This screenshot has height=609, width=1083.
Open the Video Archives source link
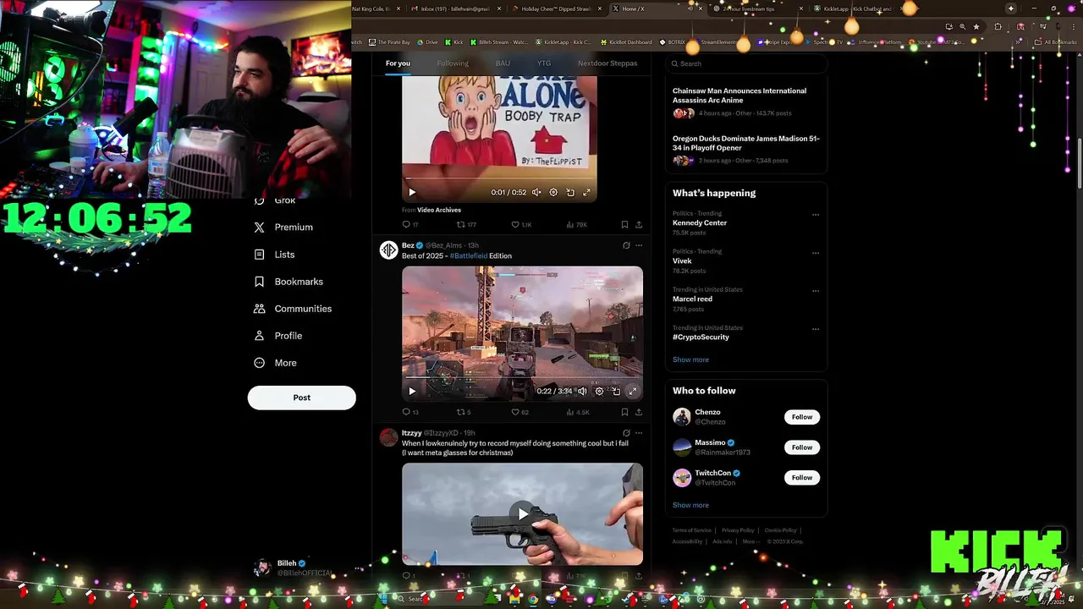[439, 210]
